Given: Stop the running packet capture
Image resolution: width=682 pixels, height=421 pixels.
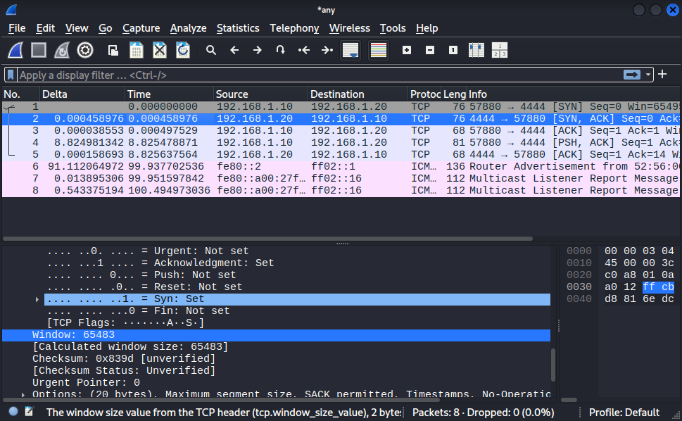Looking at the screenshot, I should tap(39, 50).
